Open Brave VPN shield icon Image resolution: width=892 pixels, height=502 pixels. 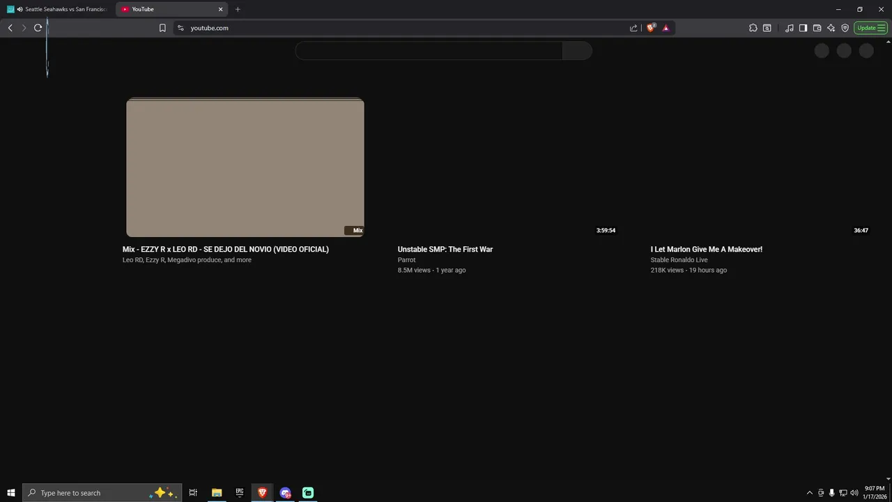pos(845,28)
